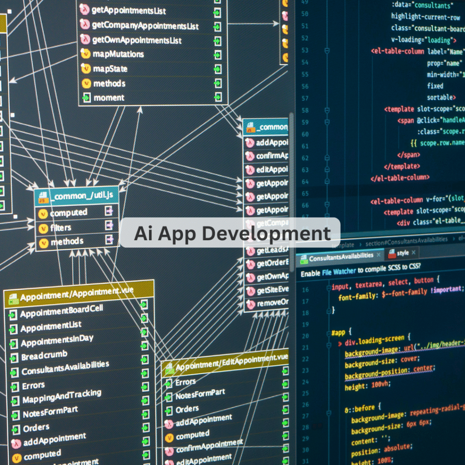Click the green arrow icon beside moment
465x465 pixels.
pos(86,98)
